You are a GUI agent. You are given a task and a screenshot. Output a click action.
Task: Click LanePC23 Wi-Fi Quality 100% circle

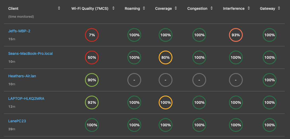(x=92, y=125)
